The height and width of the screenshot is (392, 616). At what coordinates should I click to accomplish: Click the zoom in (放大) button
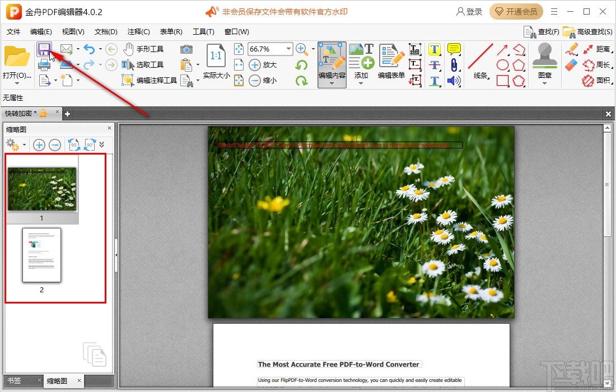(x=263, y=65)
